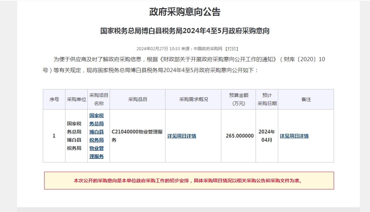370x212 pixels.
Task: Click the 序号 column header
Action: 54,100
